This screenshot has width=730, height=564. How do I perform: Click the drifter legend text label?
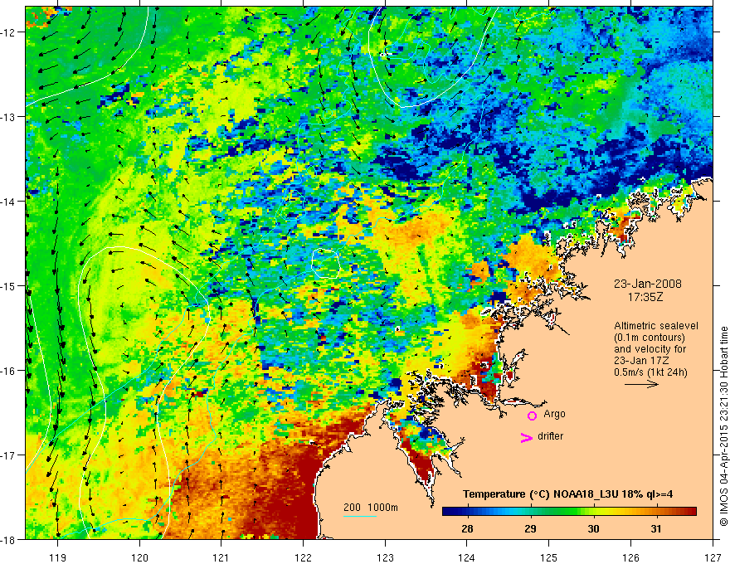pyautogui.click(x=550, y=436)
